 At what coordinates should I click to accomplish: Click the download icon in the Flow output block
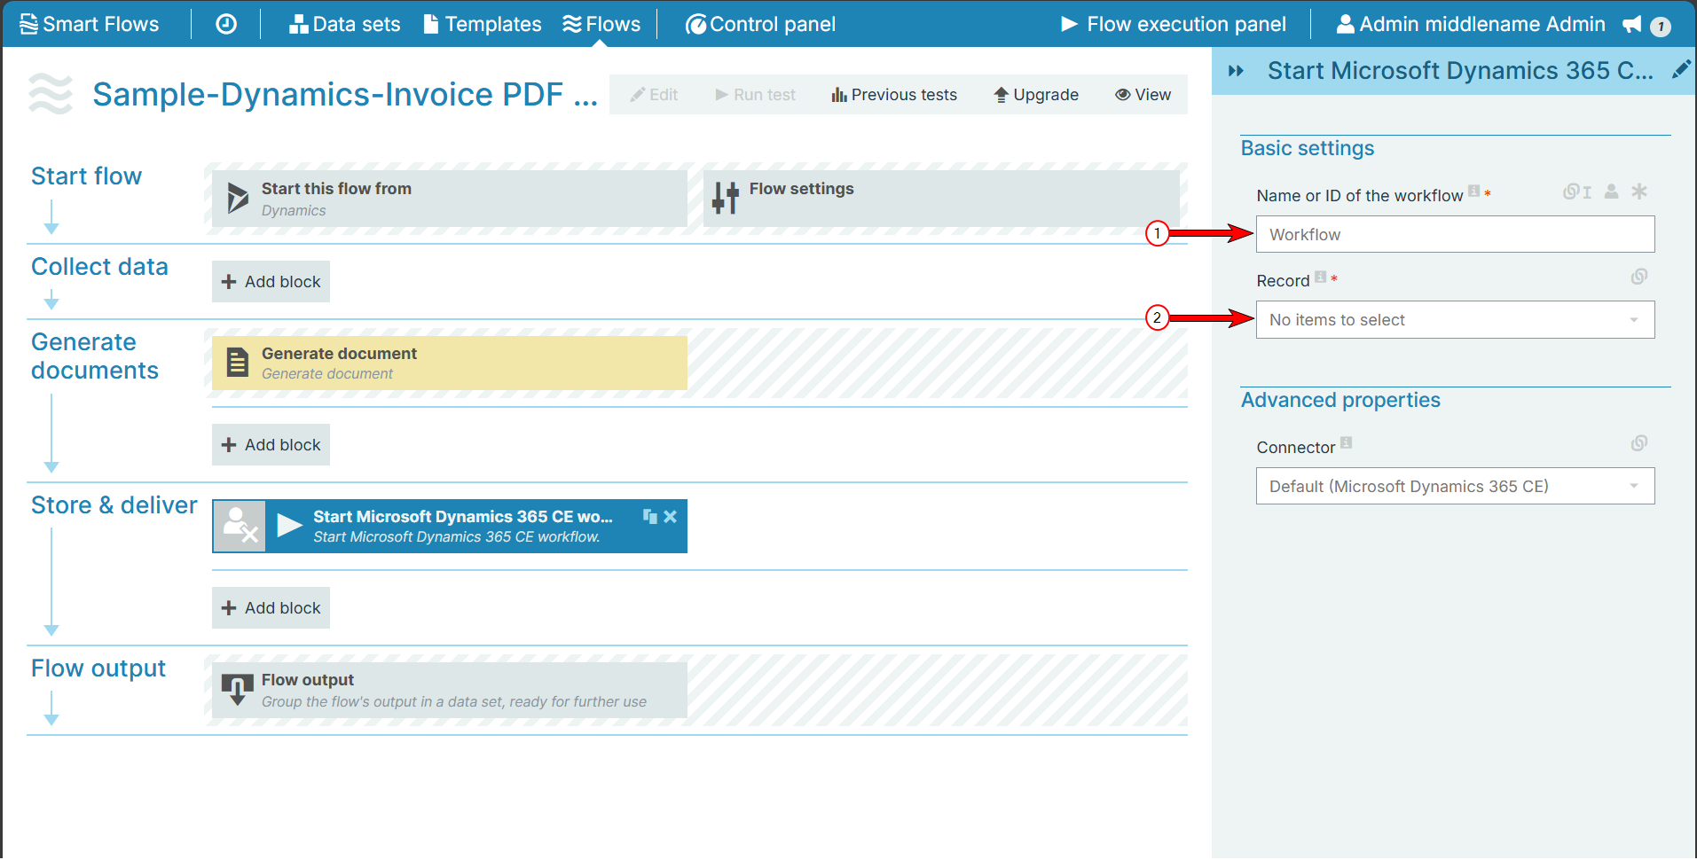click(237, 689)
